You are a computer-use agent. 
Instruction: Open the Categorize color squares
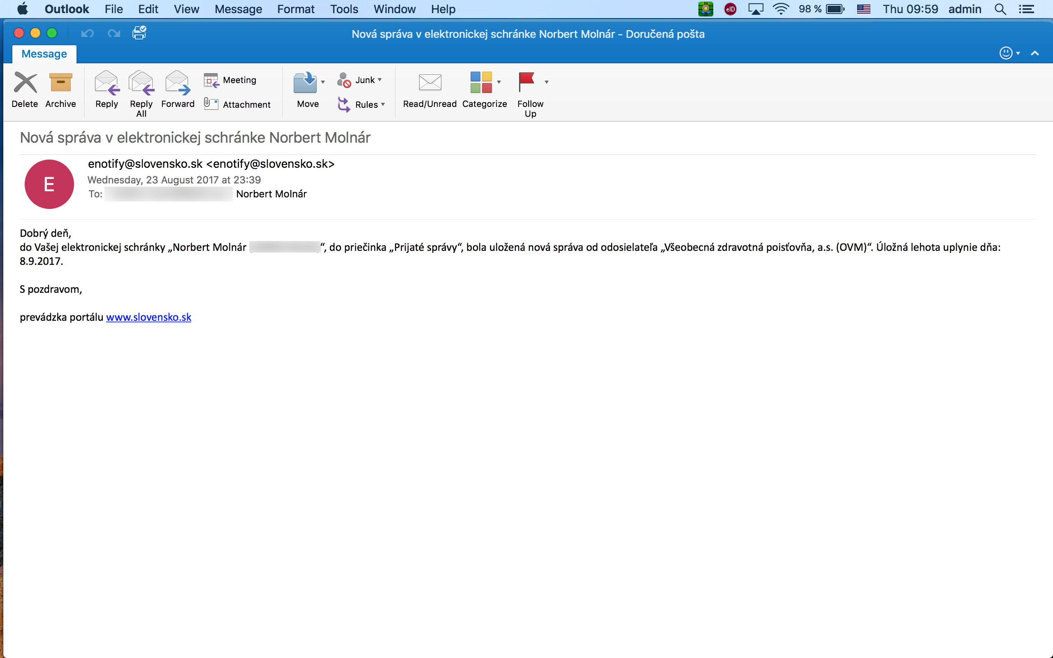(481, 82)
